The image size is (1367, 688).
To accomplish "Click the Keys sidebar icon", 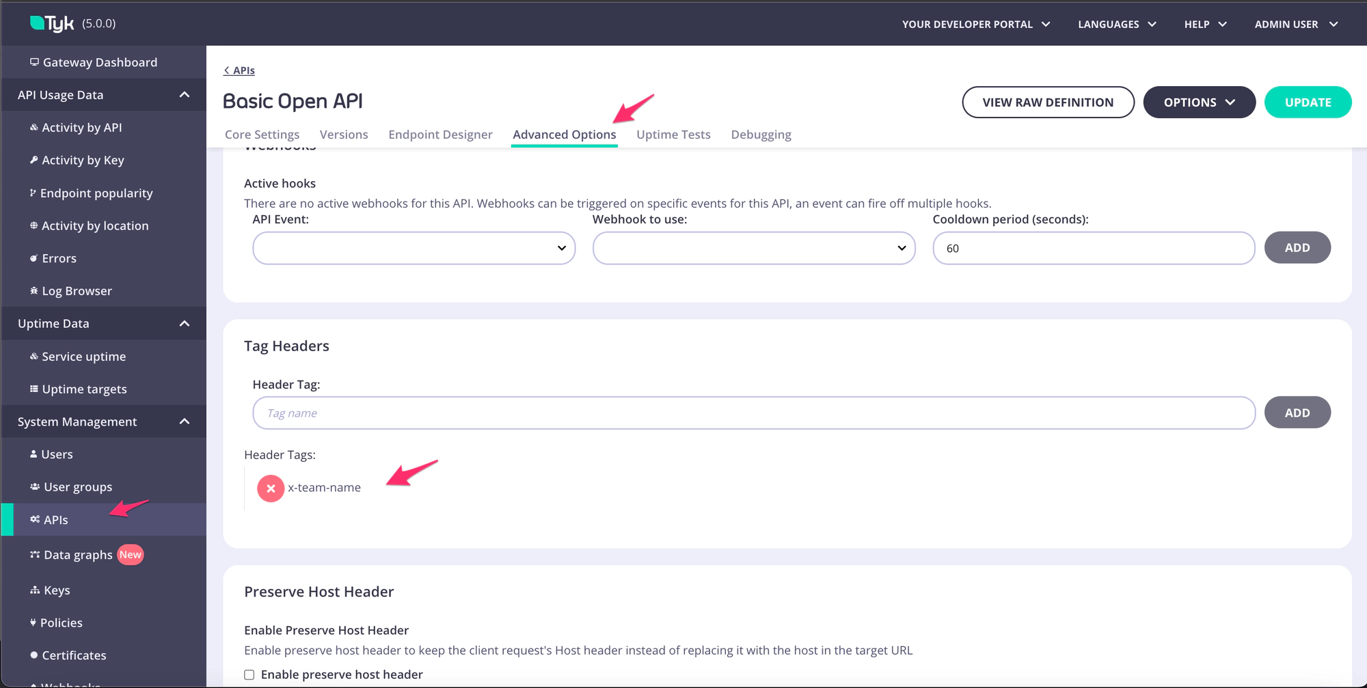I will coord(35,590).
